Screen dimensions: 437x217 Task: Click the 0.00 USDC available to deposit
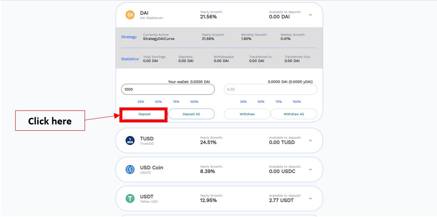[282, 171]
